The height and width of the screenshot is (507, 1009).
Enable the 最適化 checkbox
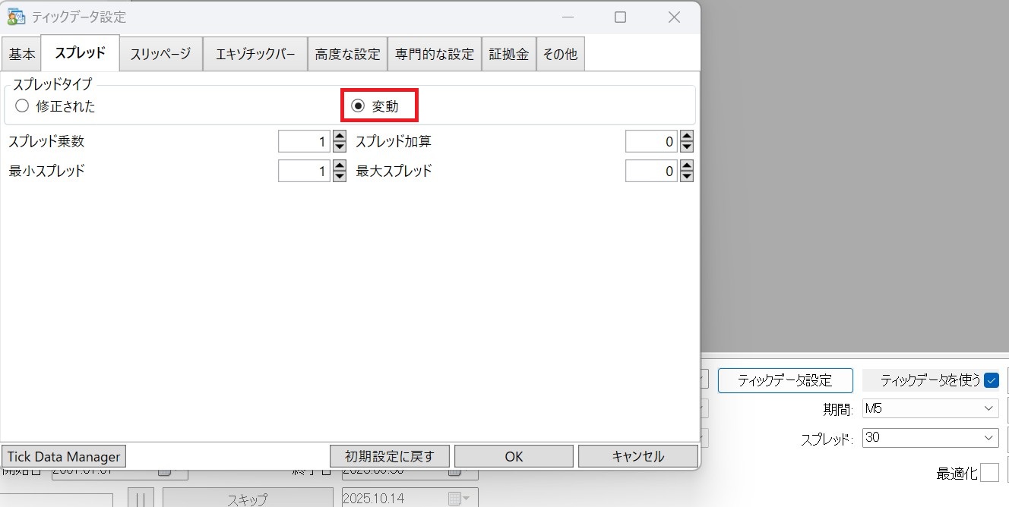(989, 473)
